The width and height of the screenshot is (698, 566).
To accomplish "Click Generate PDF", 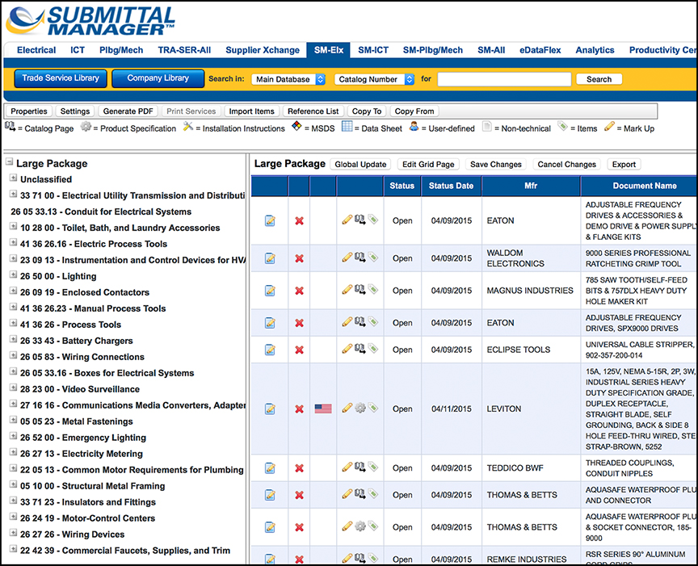I will 128,111.
